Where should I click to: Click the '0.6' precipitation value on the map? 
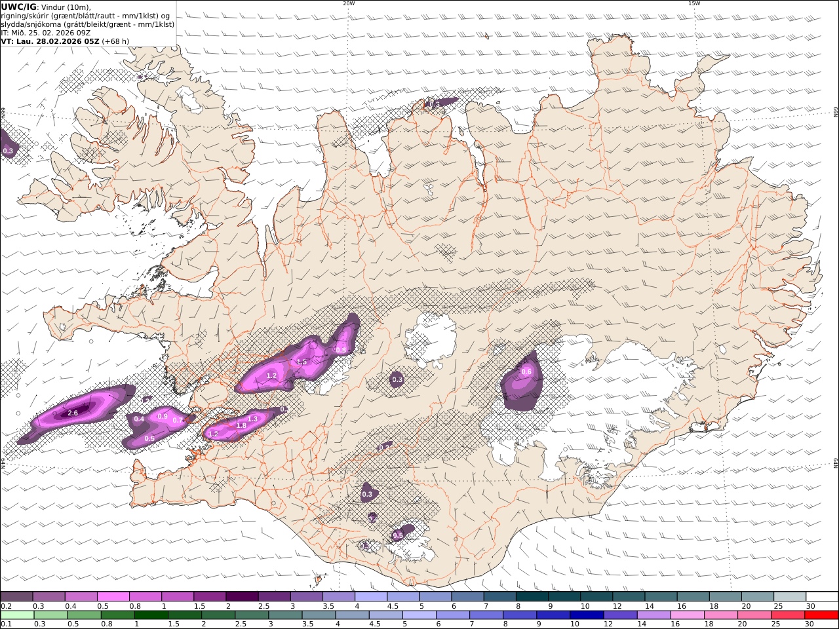(x=526, y=372)
